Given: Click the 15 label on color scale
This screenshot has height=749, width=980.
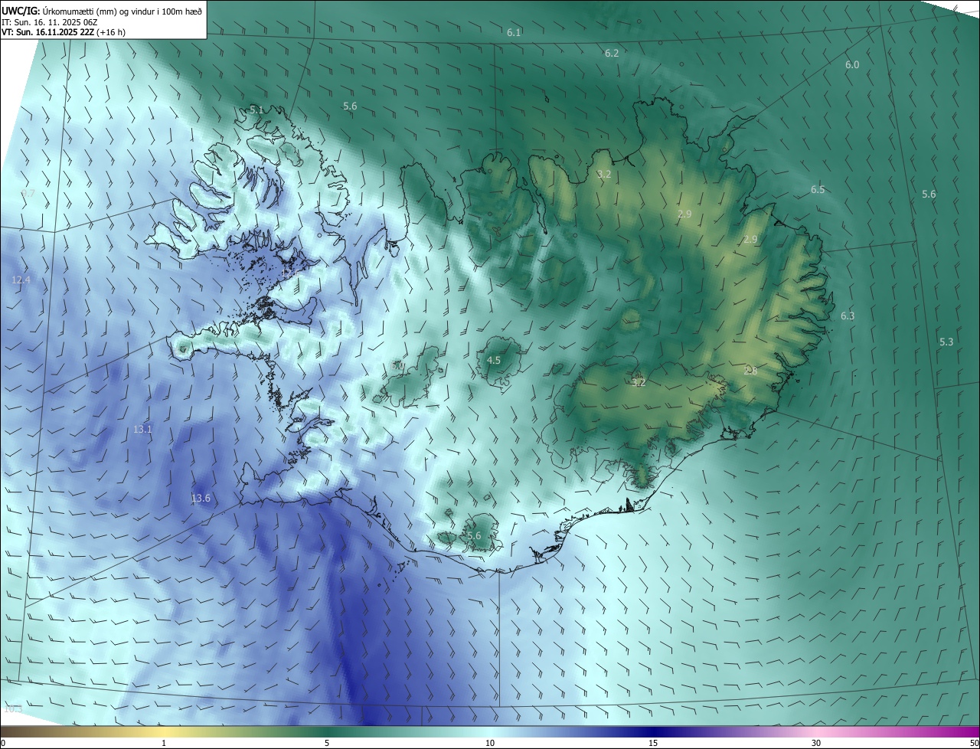Looking at the screenshot, I should click(653, 743).
